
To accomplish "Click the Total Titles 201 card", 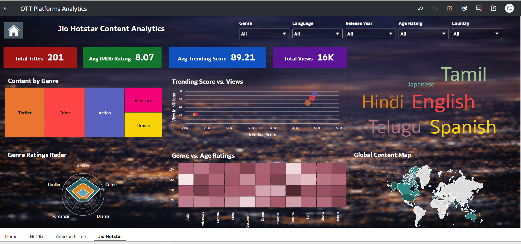I will [40, 57].
